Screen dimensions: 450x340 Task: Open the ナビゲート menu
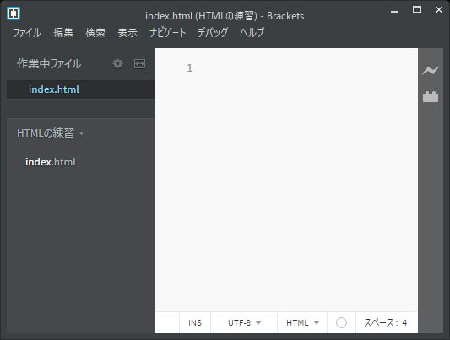pyautogui.click(x=168, y=32)
